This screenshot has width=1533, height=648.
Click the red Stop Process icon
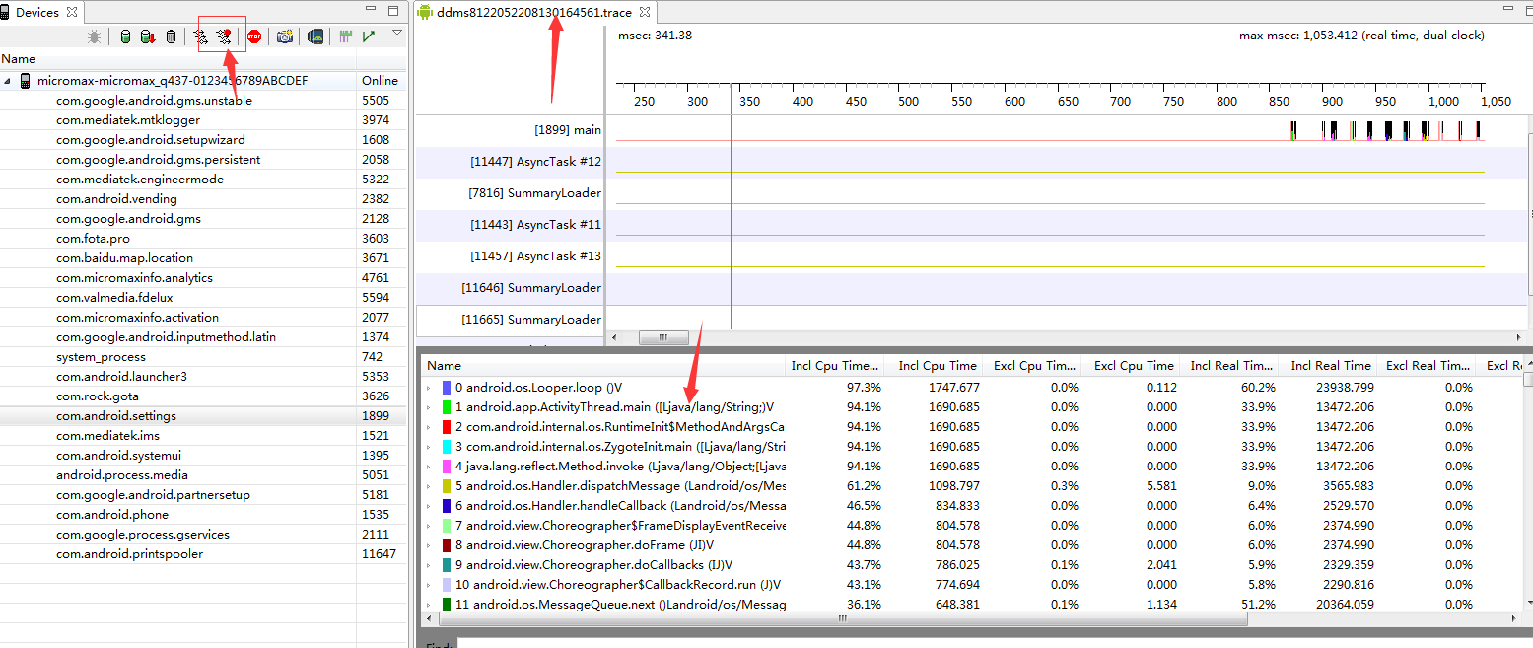[254, 36]
